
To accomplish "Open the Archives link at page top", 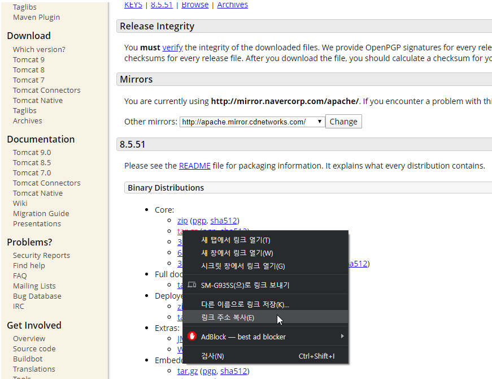I will pyautogui.click(x=233, y=5).
